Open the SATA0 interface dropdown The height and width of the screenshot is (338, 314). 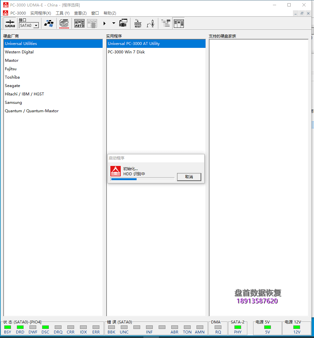(x=36, y=26)
